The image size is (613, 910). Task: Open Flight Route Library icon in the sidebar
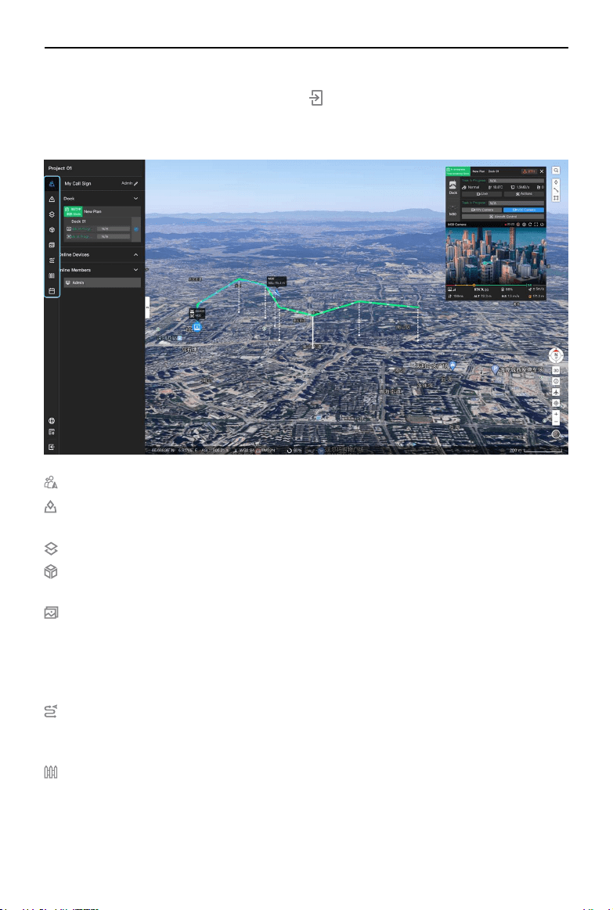click(52, 261)
